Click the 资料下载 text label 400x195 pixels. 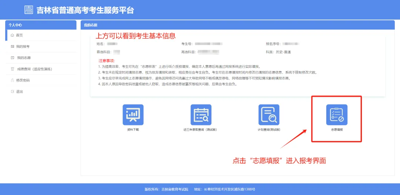coord(133,130)
